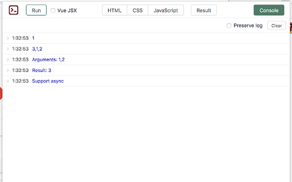Expand the log entry showing 1
This screenshot has height=182, width=292.
[x=7, y=38]
